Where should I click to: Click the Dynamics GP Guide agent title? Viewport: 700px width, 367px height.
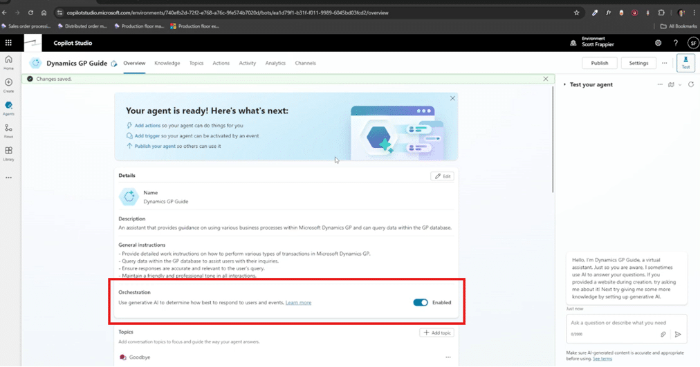click(x=77, y=64)
